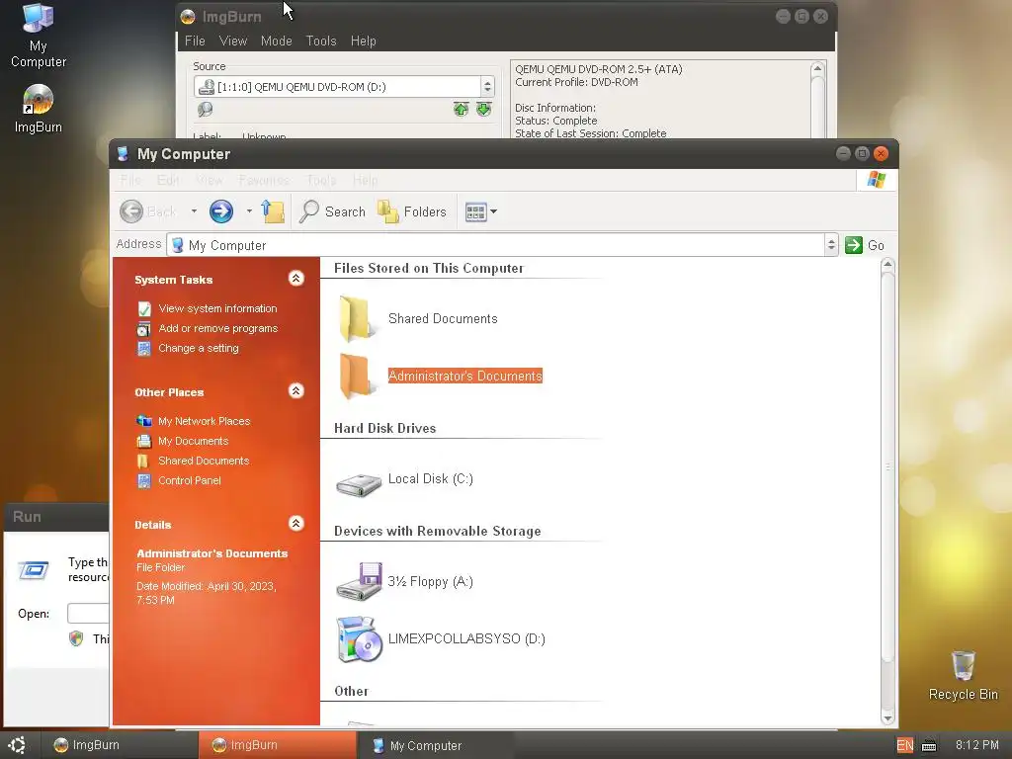Open My Documents in Other Places
The height and width of the screenshot is (759, 1012).
click(x=193, y=441)
